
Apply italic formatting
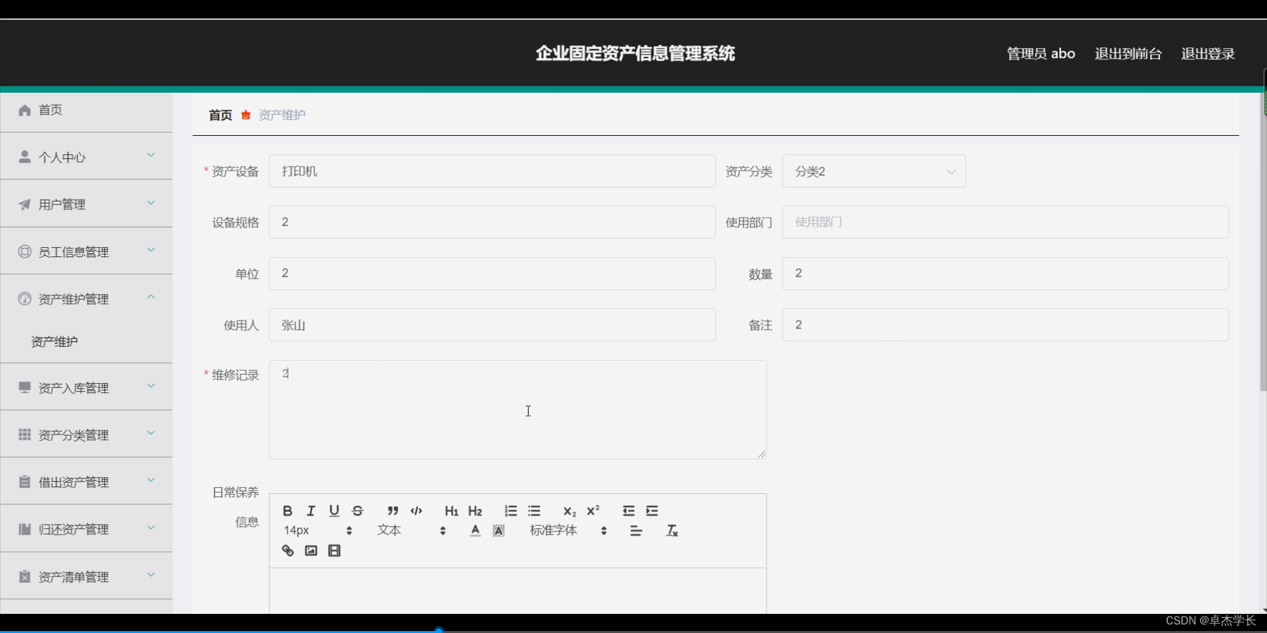pos(310,510)
